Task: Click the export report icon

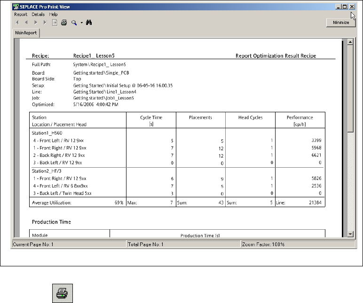Action: (55, 23)
